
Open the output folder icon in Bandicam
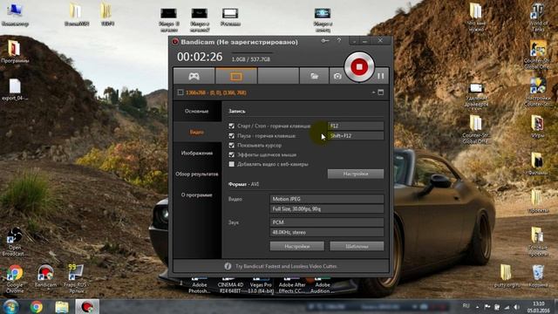(314, 76)
